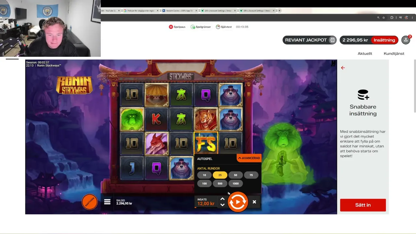Image resolution: width=416 pixels, height=234 pixels.
Task: Increase the bet with the up arrow
Action: pos(222,199)
